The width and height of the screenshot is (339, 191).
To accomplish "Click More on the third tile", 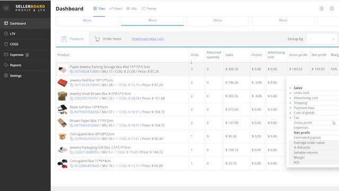I will click(218, 20).
